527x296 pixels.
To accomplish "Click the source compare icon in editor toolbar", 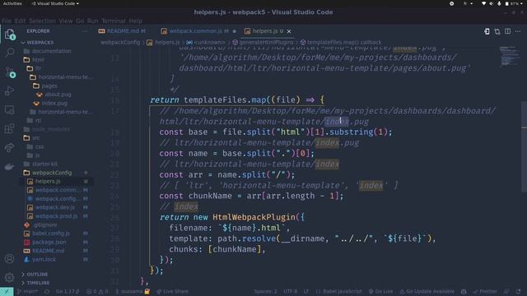I will (x=497, y=31).
